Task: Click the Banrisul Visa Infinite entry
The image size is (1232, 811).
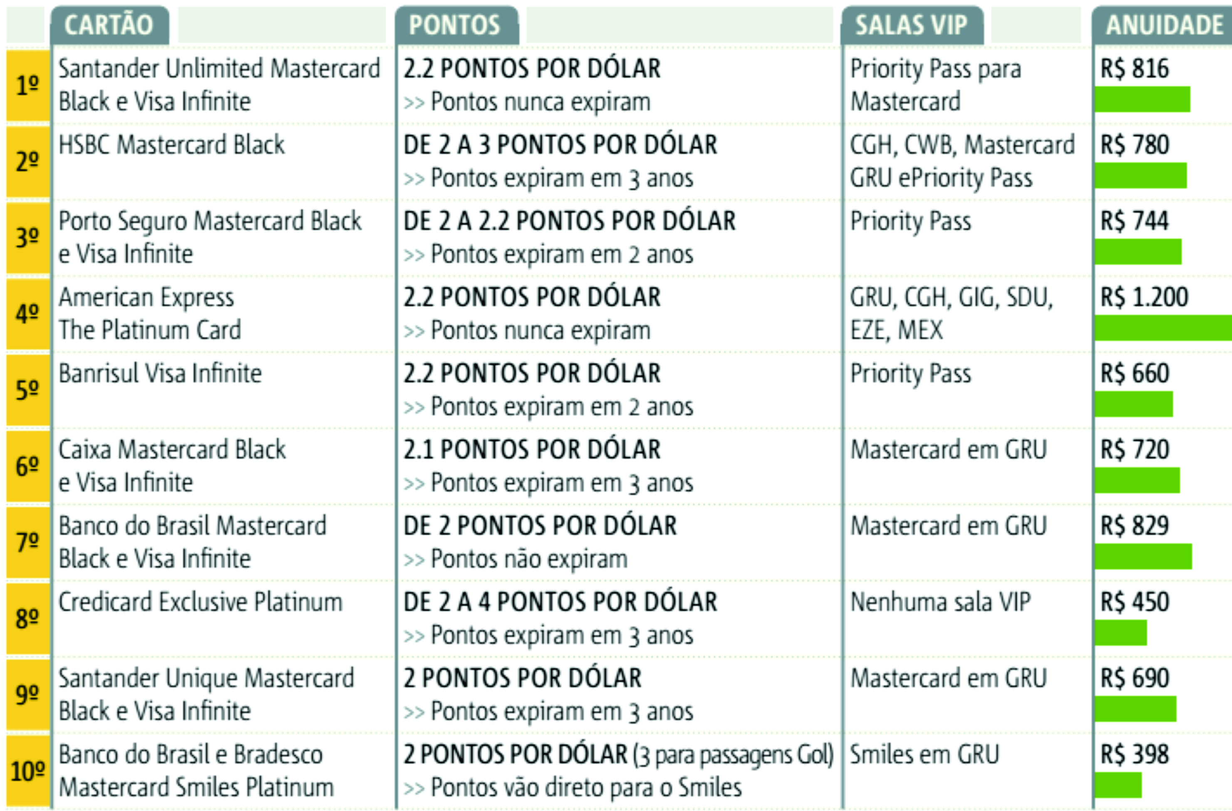Action: 160,373
